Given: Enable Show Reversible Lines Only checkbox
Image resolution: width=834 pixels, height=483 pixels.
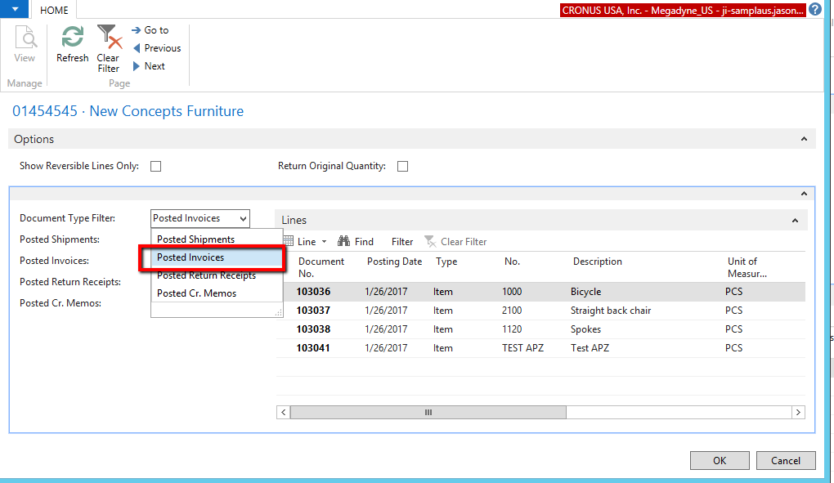Looking at the screenshot, I should coord(155,167).
